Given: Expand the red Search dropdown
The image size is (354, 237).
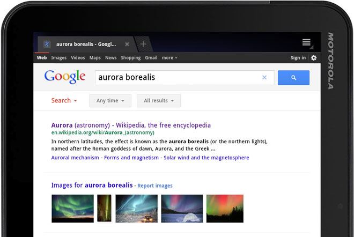Looking at the screenshot, I should [64, 100].
